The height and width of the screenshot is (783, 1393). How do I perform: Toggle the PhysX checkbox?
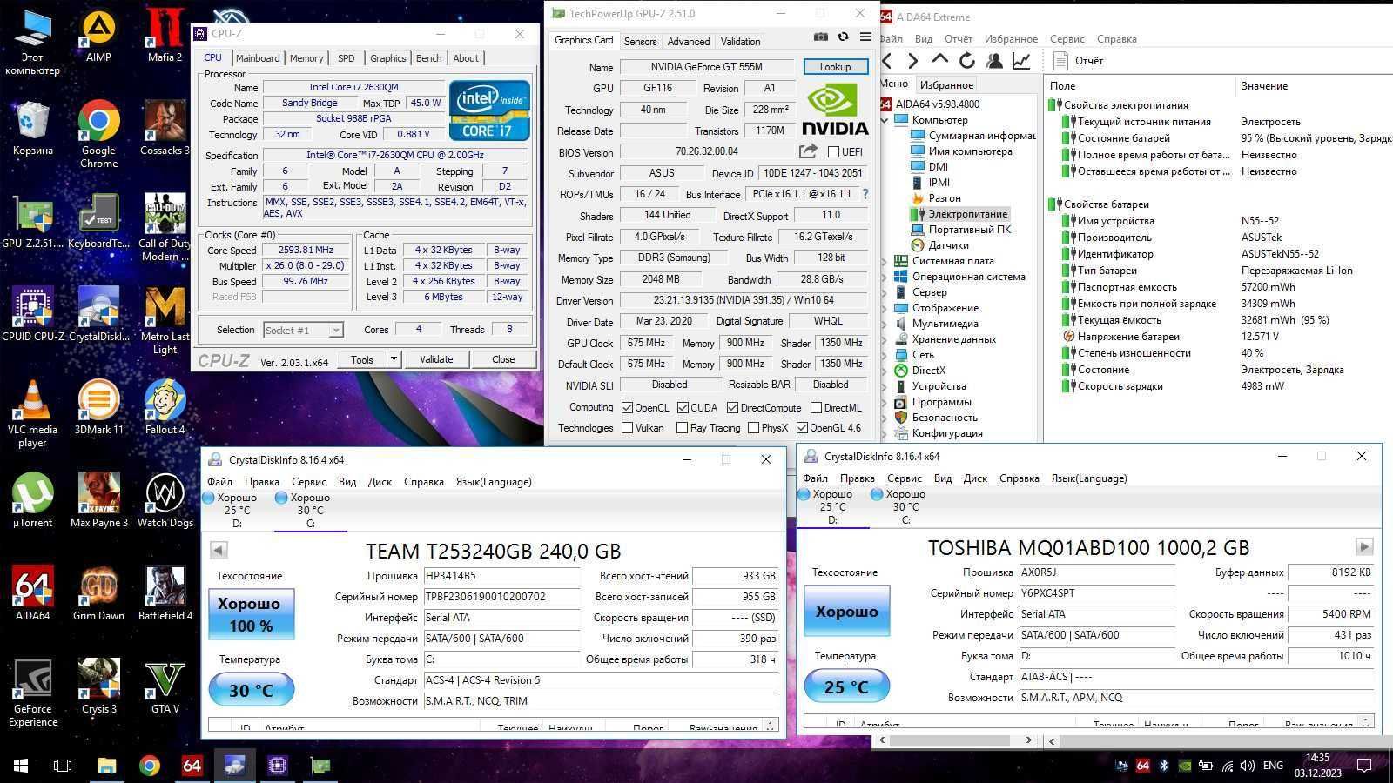pos(753,428)
